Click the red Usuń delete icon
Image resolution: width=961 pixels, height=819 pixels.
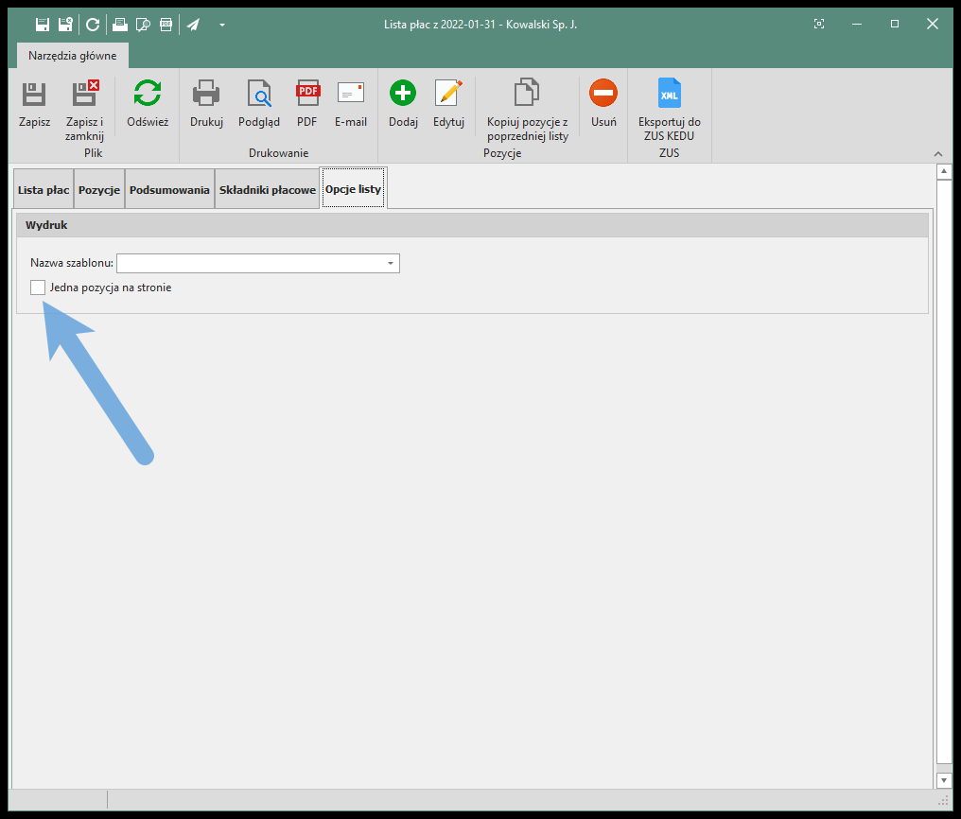pos(603,94)
